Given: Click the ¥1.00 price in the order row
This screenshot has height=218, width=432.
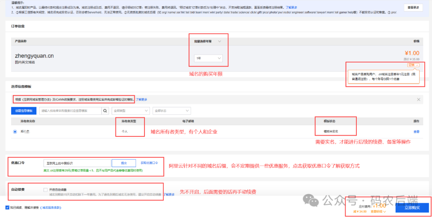Looking at the screenshot, I should (412, 53).
